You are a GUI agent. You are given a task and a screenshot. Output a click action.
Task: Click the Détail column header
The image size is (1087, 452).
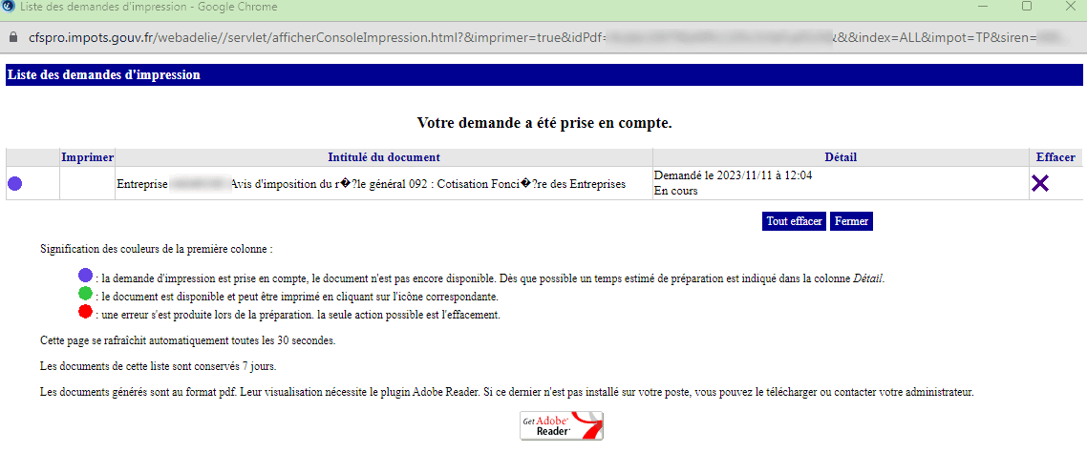coord(841,157)
